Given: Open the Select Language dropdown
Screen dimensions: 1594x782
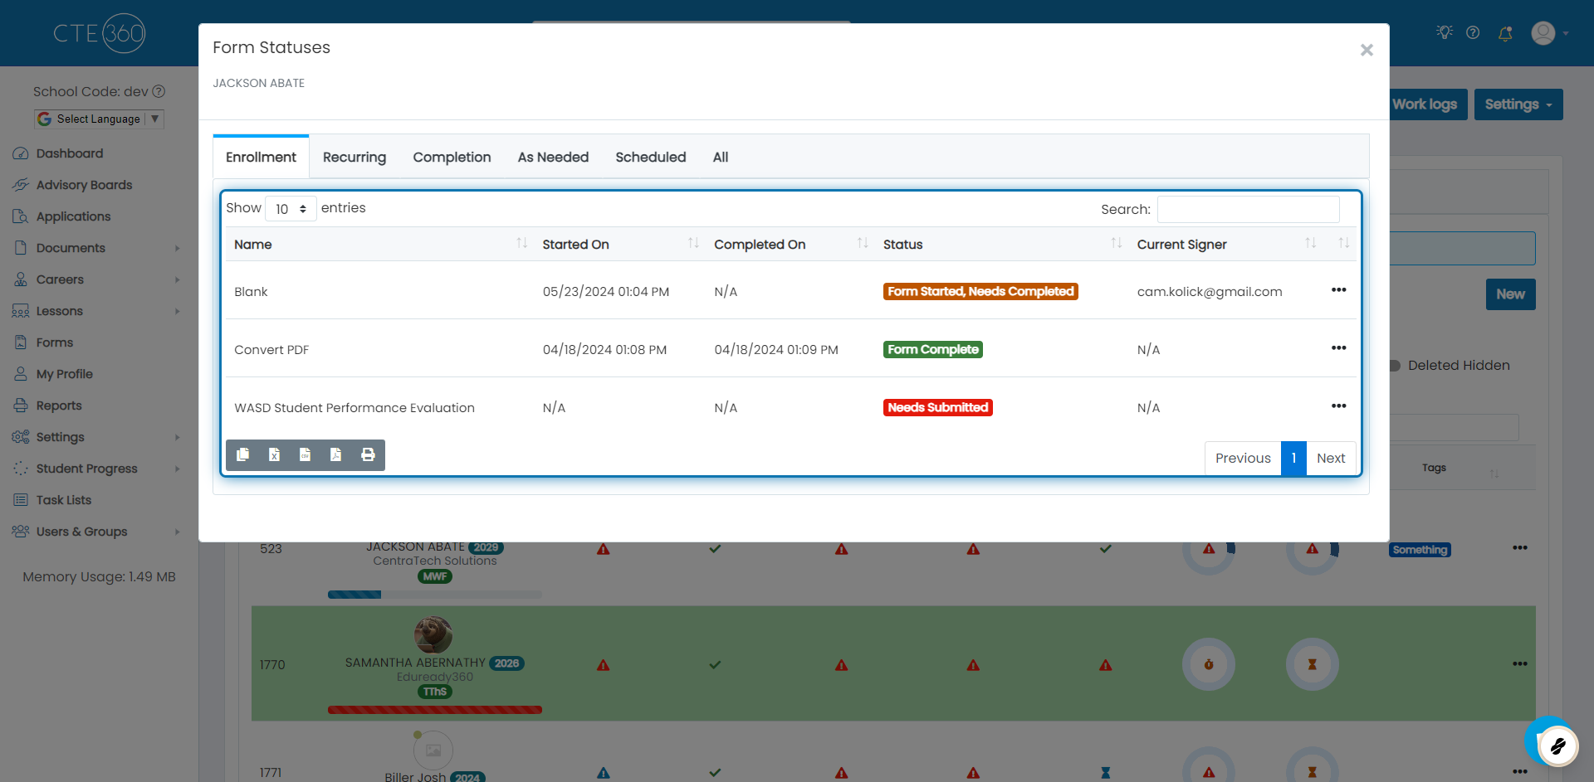Looking at the screenshot, I should click(100, 119).
